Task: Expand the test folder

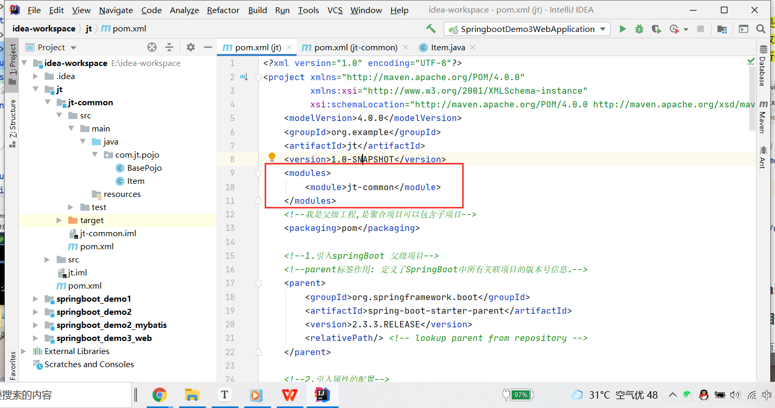Action: coord(71,207)
